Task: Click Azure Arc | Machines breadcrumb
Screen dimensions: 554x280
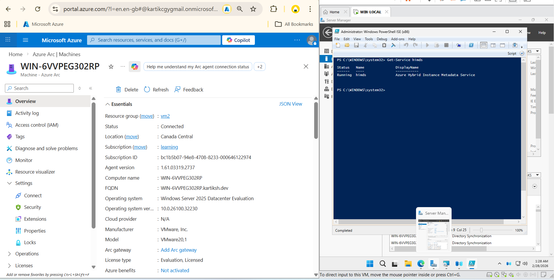Action: point(56,54)
